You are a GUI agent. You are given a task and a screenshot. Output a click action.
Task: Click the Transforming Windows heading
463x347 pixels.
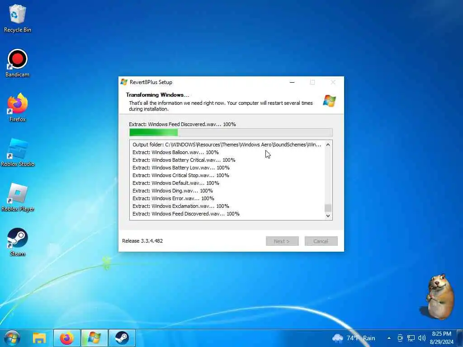157,95
